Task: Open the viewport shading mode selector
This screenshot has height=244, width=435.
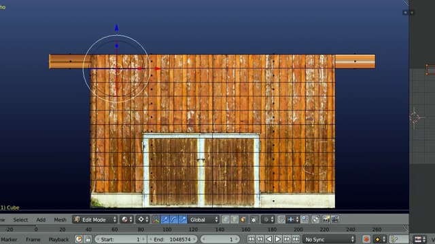Action: (x=127, y=220)
